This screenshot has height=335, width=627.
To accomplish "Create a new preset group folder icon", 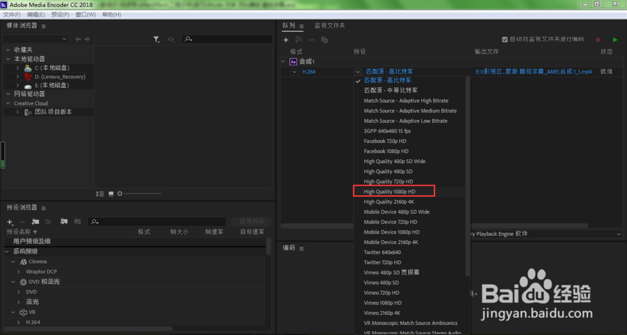I will [36, 221].
